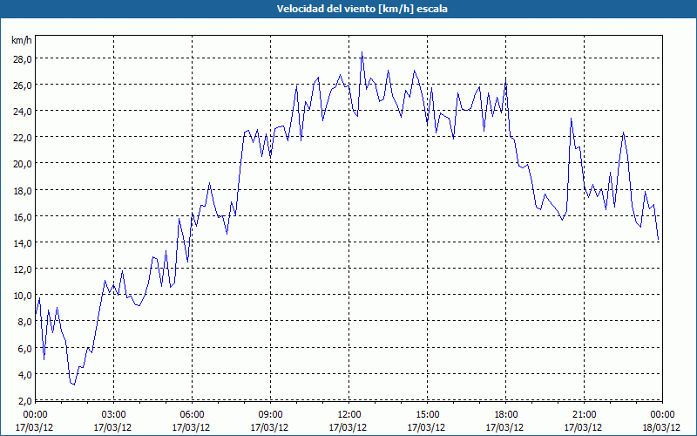Click the 12,0 y-axis value

point(22,269)
